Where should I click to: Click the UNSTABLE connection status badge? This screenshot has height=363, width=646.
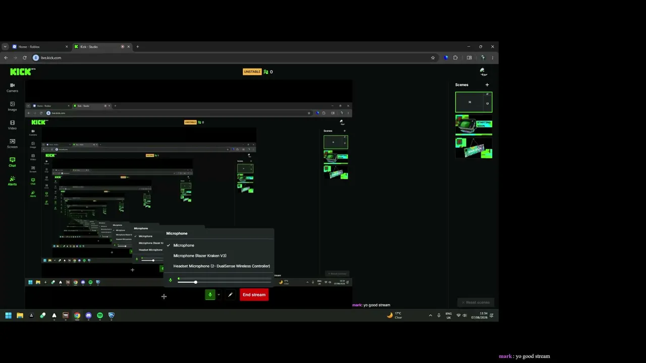coord(252,72)
